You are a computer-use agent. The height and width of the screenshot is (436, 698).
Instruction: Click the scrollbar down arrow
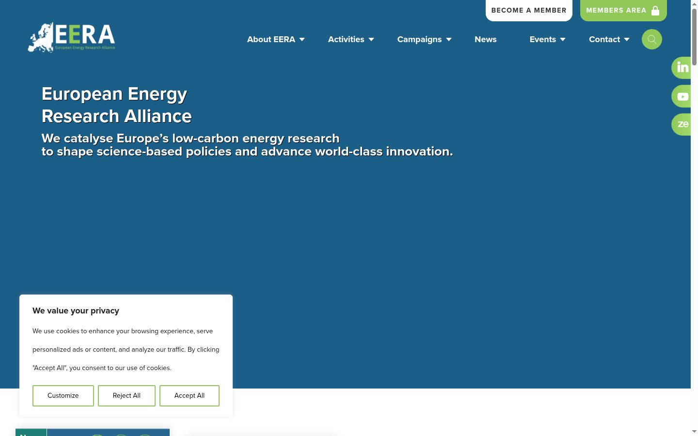click(x=694, y=432)
